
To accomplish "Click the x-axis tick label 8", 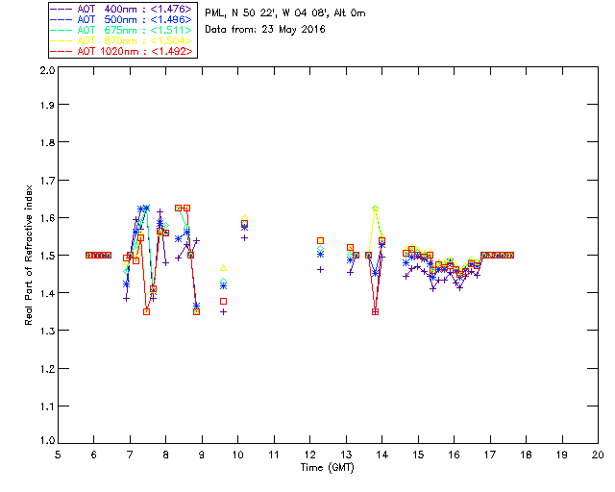I will tap(166, 455).
